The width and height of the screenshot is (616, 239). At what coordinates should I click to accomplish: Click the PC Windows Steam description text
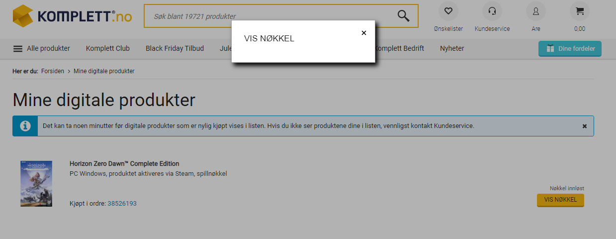coord(148,174)
